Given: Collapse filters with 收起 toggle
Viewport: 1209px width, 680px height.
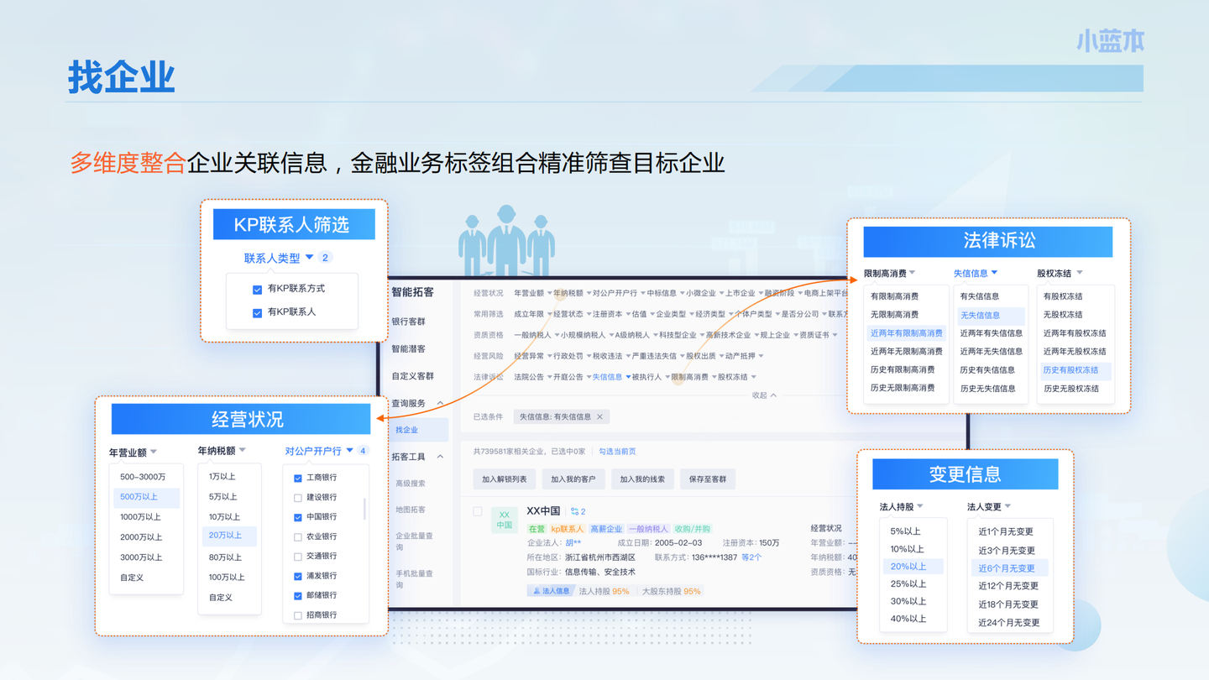Looking at the screenshot, I should [764, 395].
